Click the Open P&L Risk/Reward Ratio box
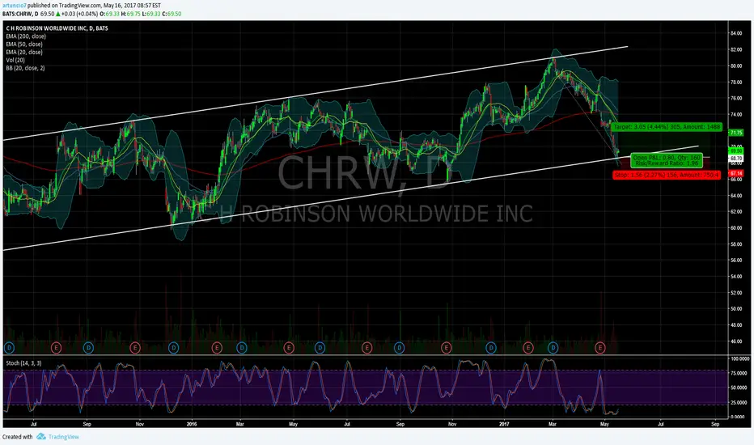Screen dimensions: 754x445 667,160
